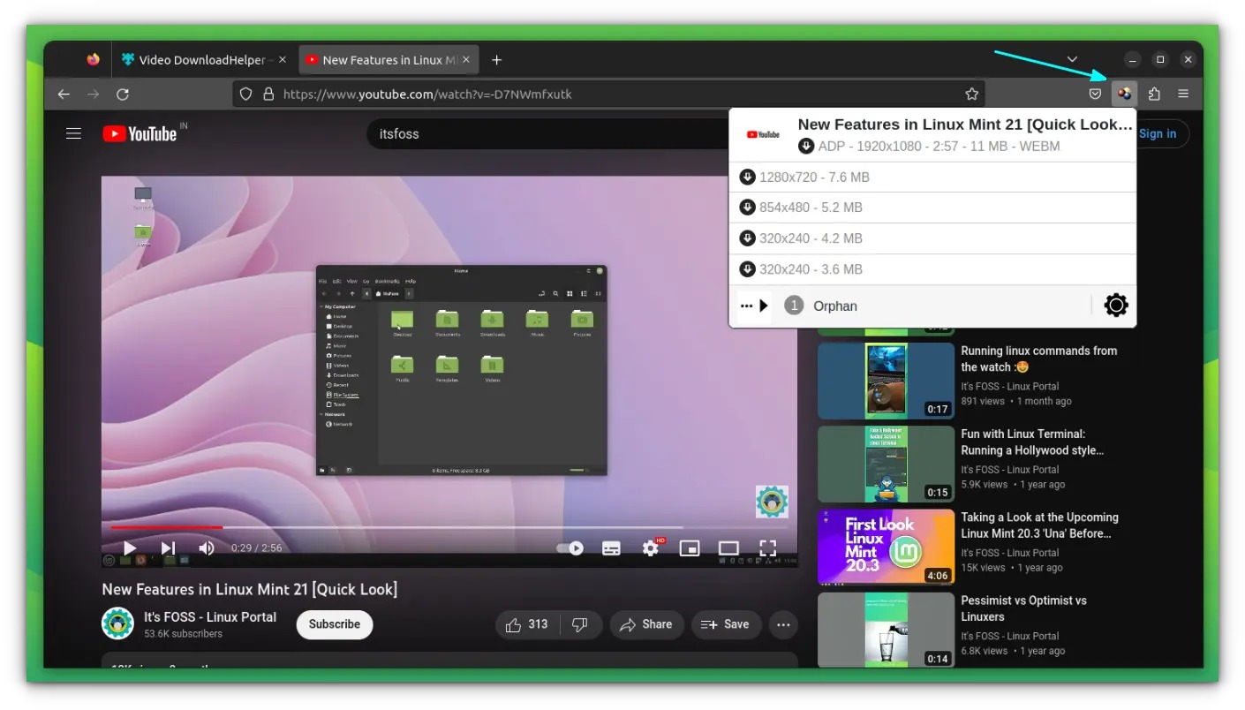This screenshot has height=710, width=1245.
Task: Enable miniplayer mode
Action: click(x=690, y=548)
